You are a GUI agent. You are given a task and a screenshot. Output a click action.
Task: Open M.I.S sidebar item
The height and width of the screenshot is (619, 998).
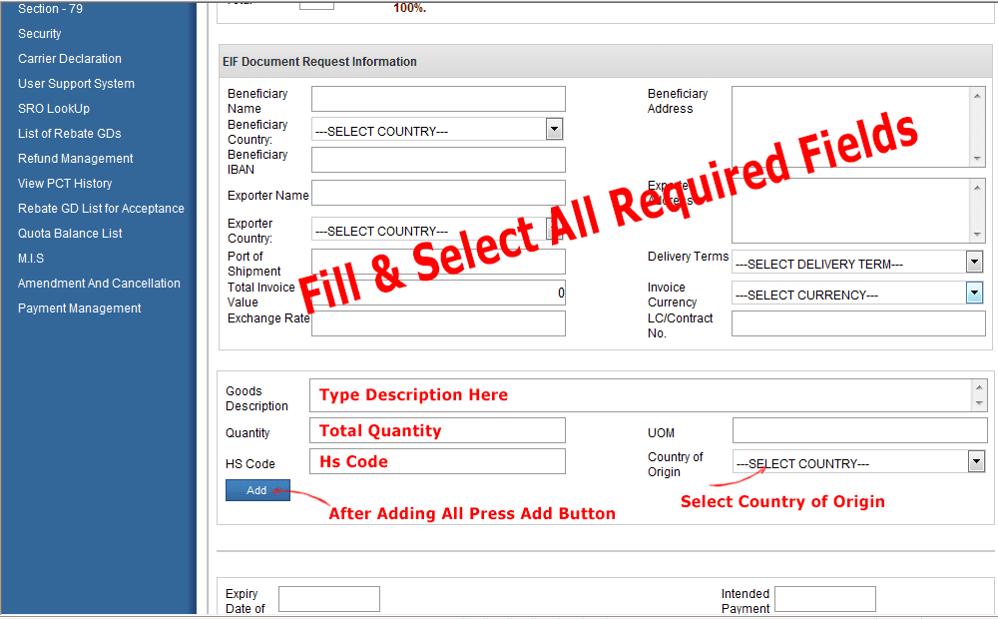click(x=31, y=258)
